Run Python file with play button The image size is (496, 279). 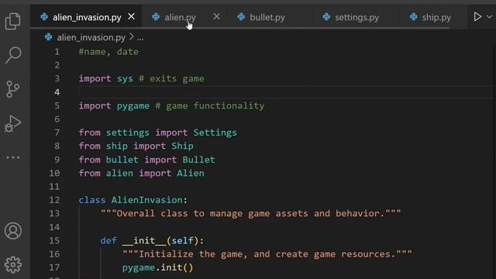(x=477, y=16)
